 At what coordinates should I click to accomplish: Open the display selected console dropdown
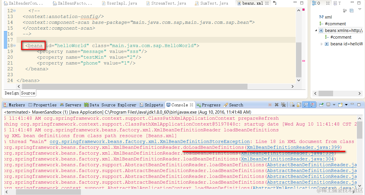[x=334, y=105]
